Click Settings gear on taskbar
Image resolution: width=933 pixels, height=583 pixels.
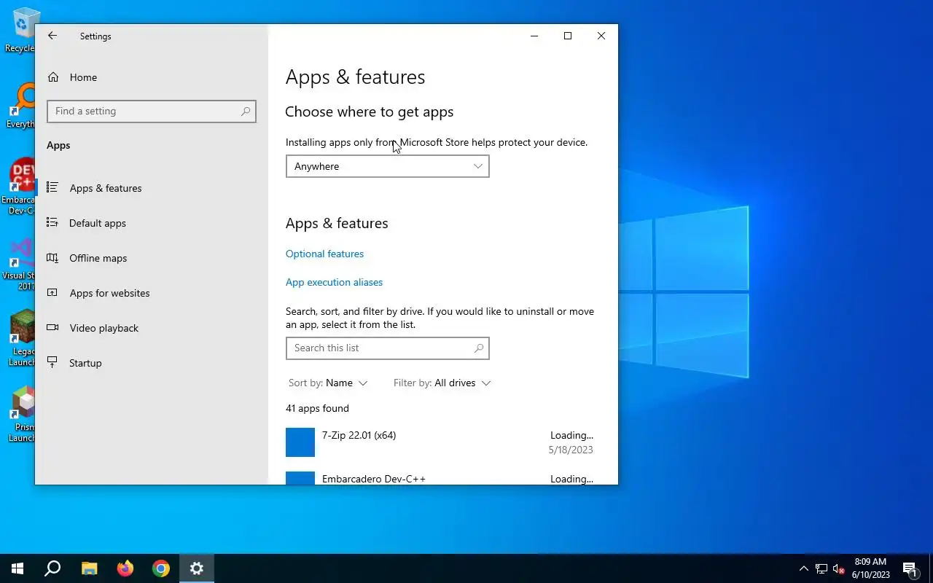[x=197, y=568]
